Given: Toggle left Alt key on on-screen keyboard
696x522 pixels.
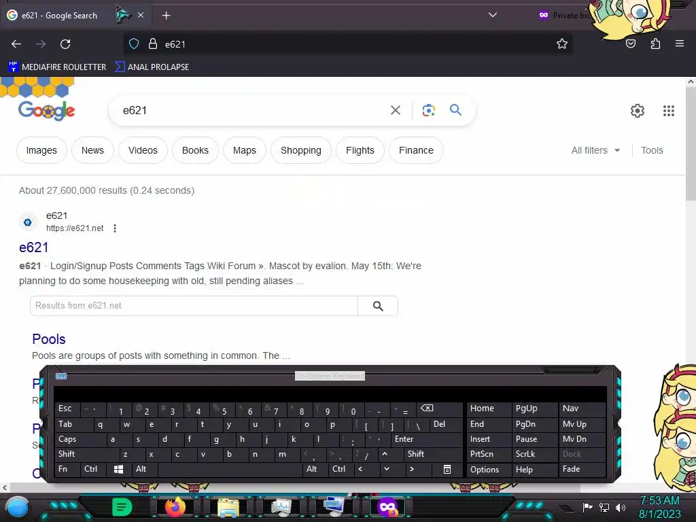Looking at the screenshot, I should (x=145, y=469).
